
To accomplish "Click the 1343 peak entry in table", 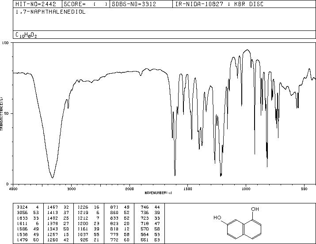I will [x=58, y=229].
